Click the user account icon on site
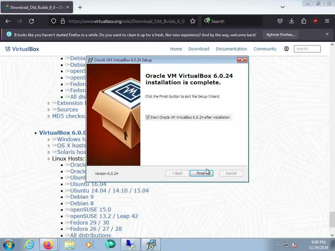Image resolution: width=335 pixels, height=251 pixels. tap(287, 49)
